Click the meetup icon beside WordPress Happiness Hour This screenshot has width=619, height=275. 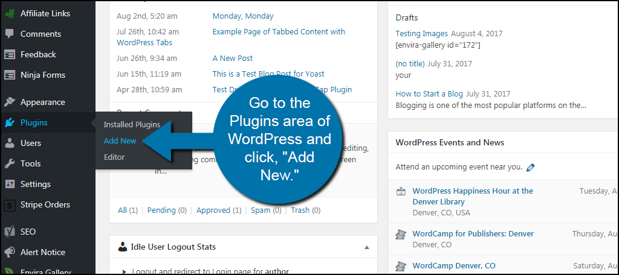coord(401,192)
